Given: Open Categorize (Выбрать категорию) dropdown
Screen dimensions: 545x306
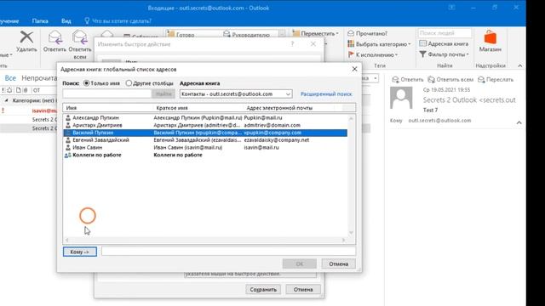Looking at the screenshot, I should point(379,44).
